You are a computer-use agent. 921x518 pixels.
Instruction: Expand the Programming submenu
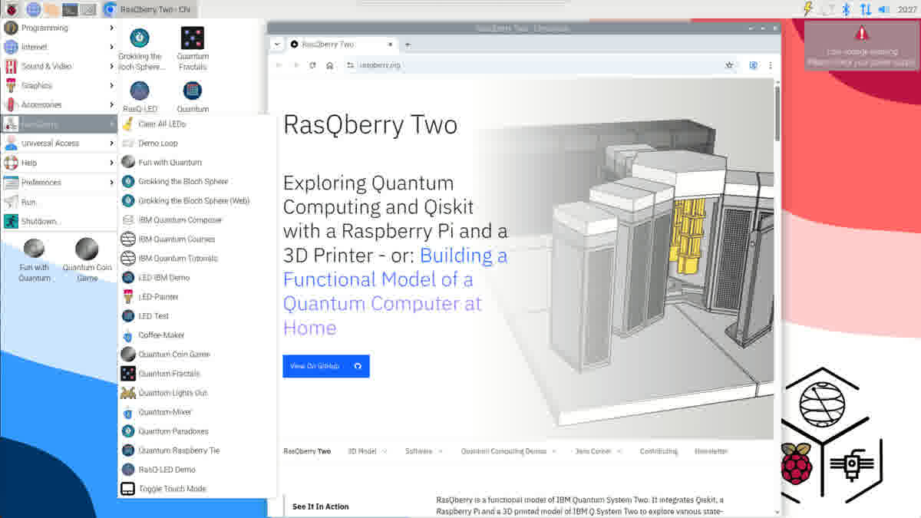pyautogui.click(x=59, y=28)
